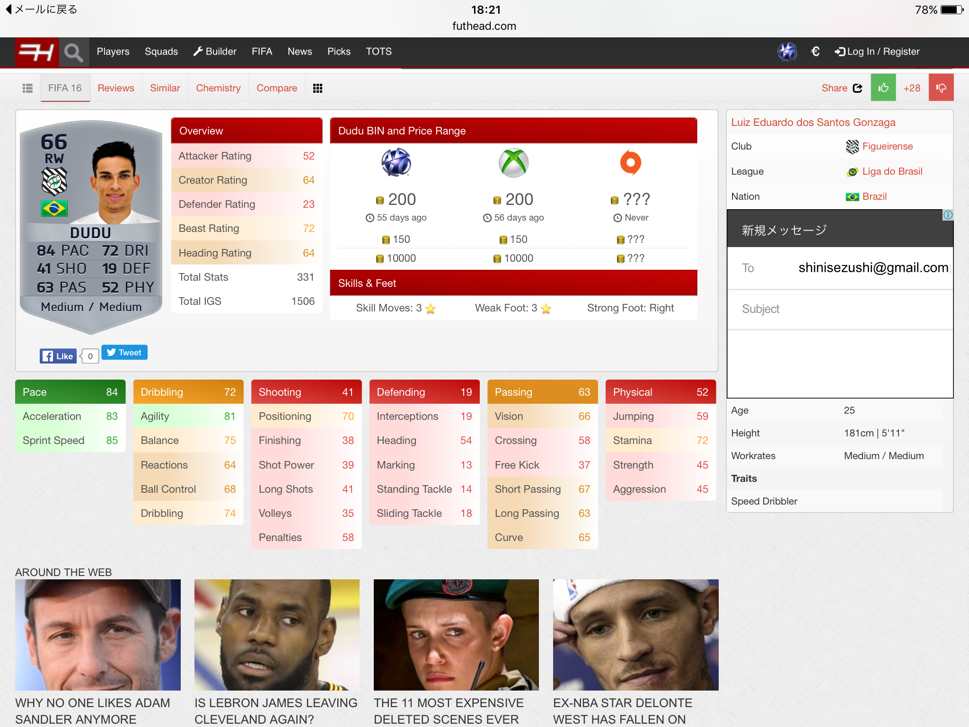Select the Origin PC icon in price range

(x=631, y=162)
